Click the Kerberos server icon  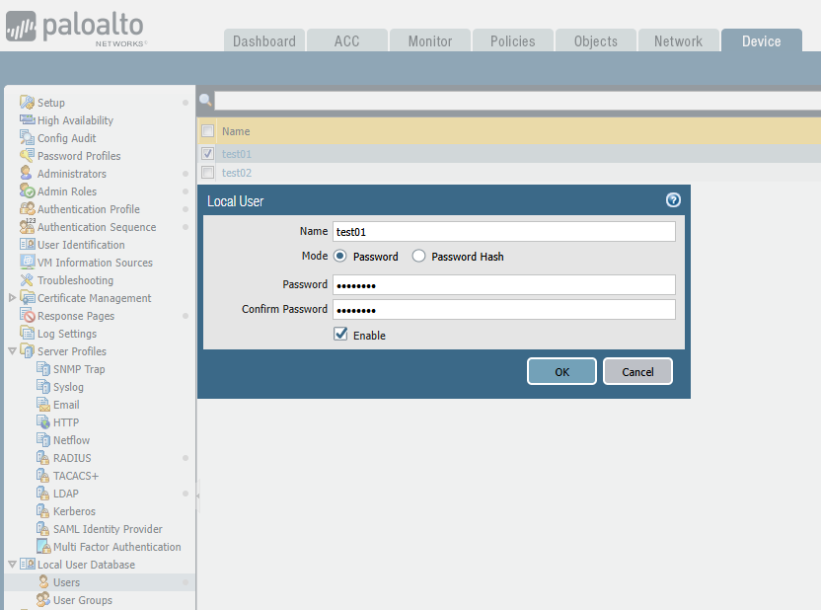[43, 510]
